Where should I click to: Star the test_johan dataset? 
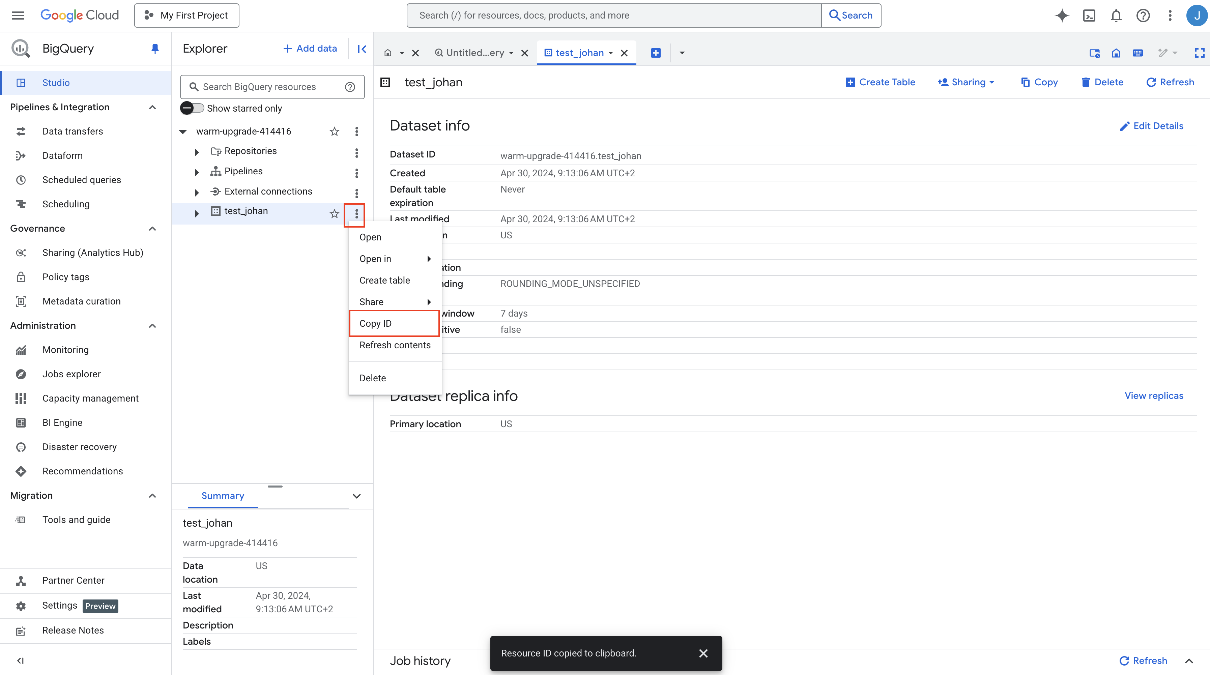335,214
